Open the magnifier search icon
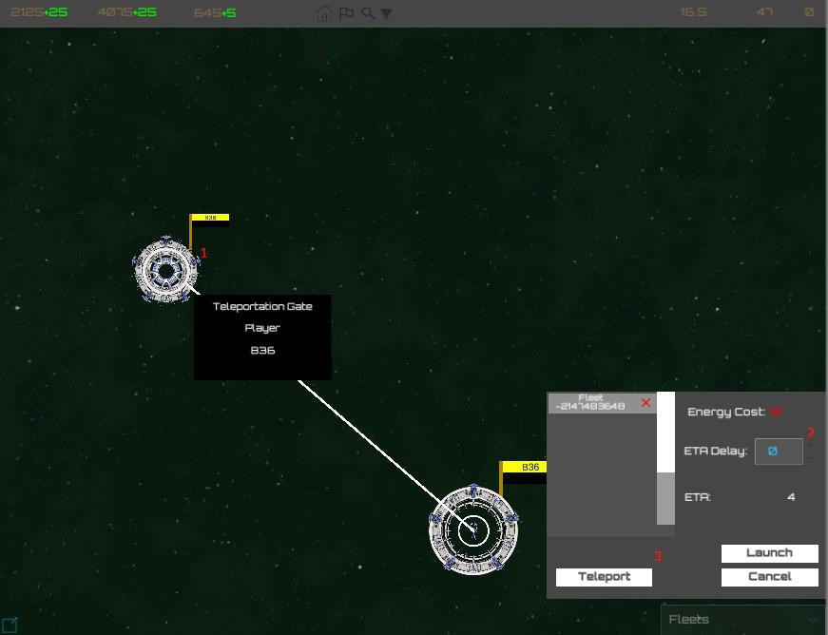 (x=368, y=13)
